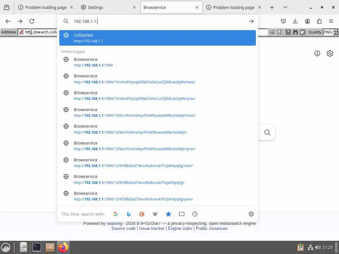Click the Browservice clipboard icon
Image resolution: width=339 pixels, height=254 pixels.
click(303, 32)
